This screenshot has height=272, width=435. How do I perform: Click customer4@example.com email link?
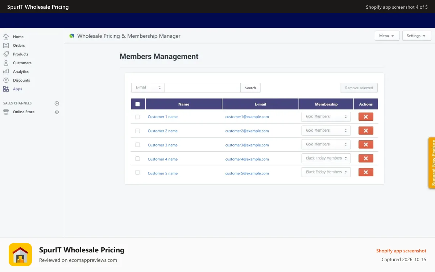click(247, 159)
